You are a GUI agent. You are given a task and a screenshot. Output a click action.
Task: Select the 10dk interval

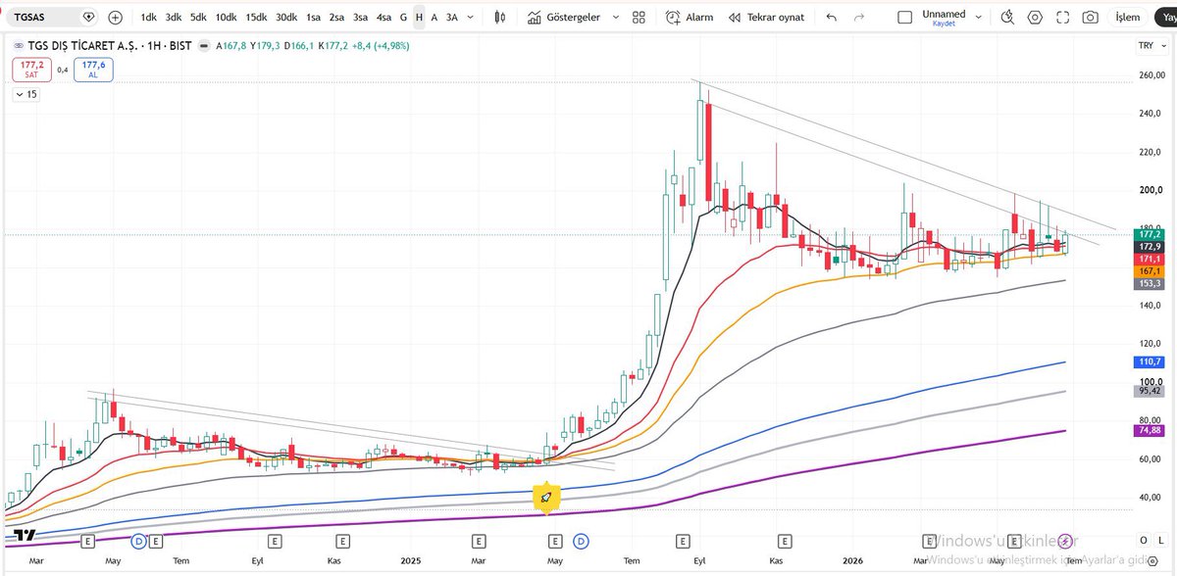click(x=226, y=17)
